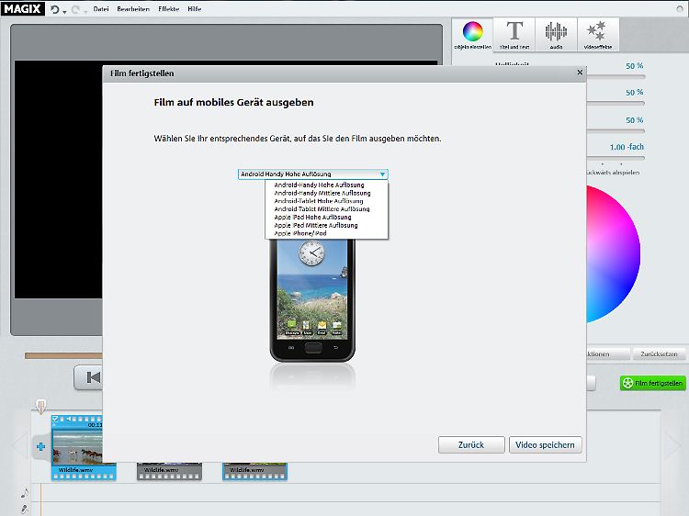Click the greyed-out redo arrow icon
This screenshot has width=689, height=516.
(75, 9)
